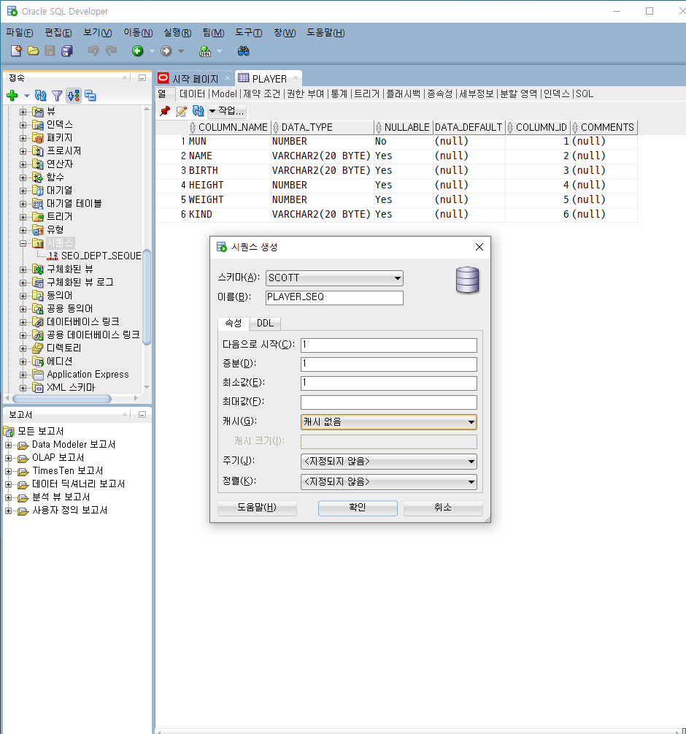Viewport: 686px width, 734px height.
Task: Click the 증분 input field
Action: [x=388, y=364]
